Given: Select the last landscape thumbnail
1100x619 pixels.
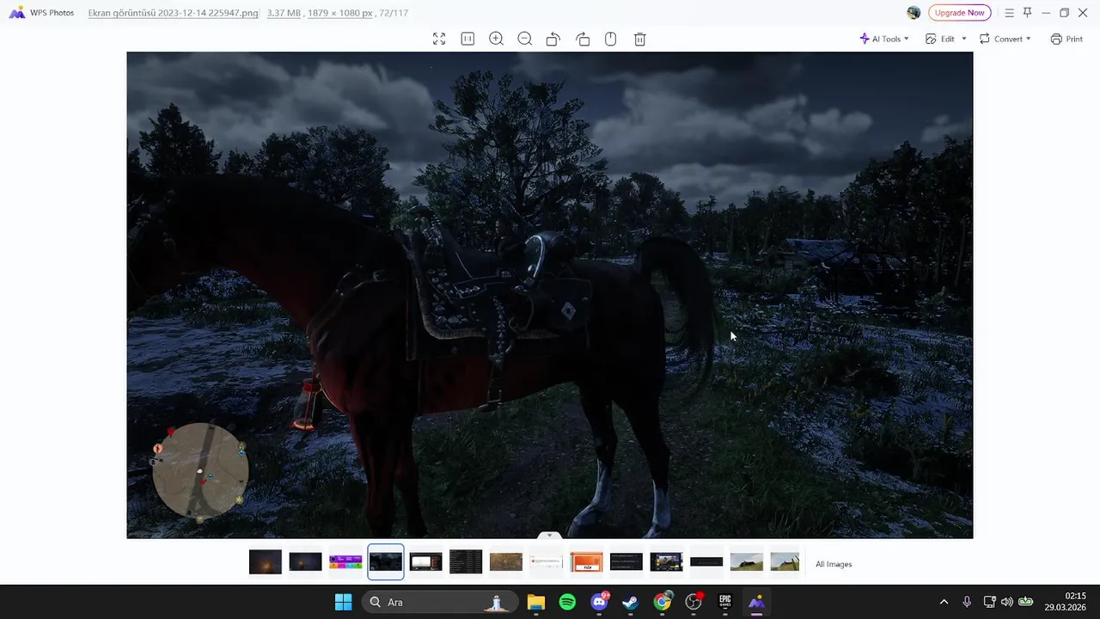Looking at the screenshot, I should coord(785,562).
